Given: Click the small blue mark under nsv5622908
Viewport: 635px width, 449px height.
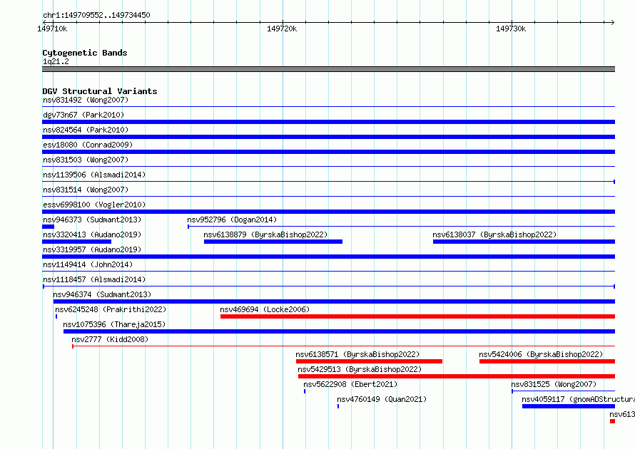Looking at the screenshot, I should click(x=305, y=391).
